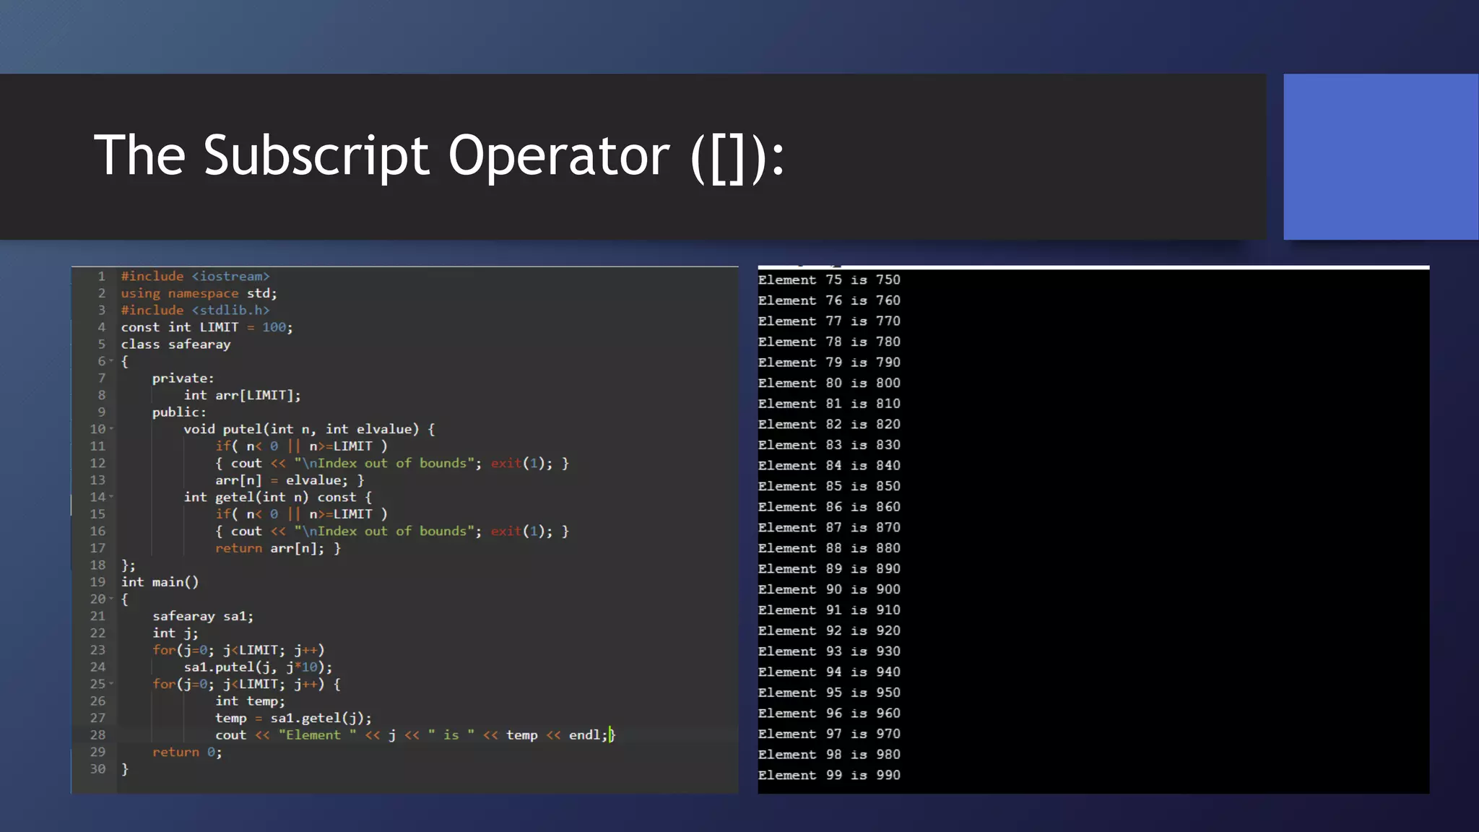Click line number 18 in the gutter

click(x=97, y=565)
